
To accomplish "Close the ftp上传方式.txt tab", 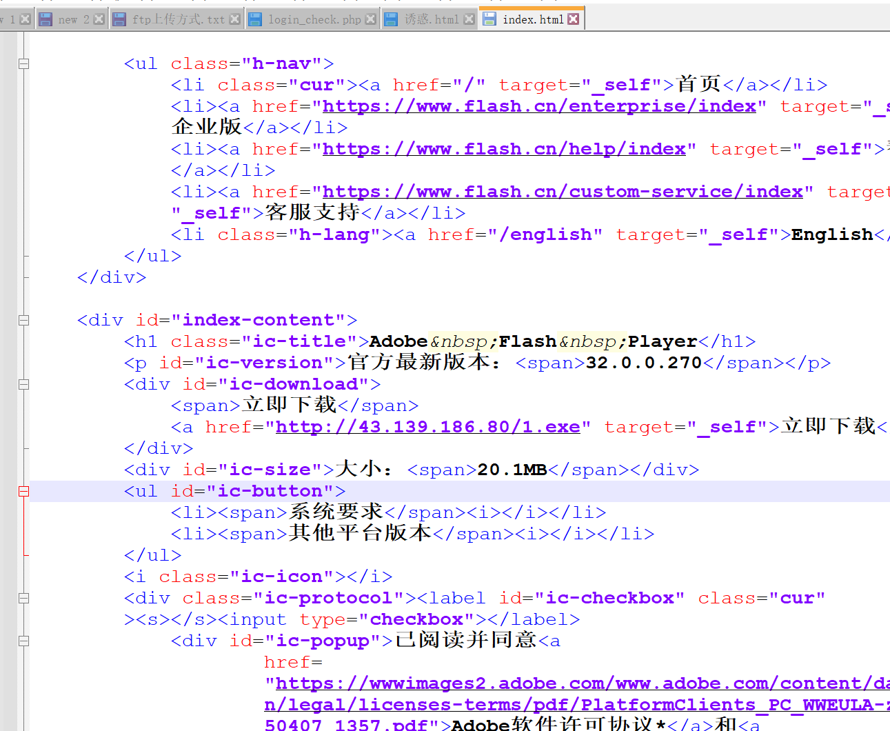I will tap(235, 19).
